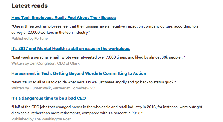Click 'Olark' in the second attribution
Screen dimensions: 223x122
coord(75,63)
